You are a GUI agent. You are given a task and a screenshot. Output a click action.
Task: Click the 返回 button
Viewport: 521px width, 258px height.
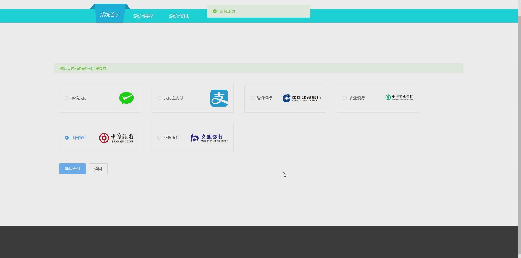tap(98, 169)
